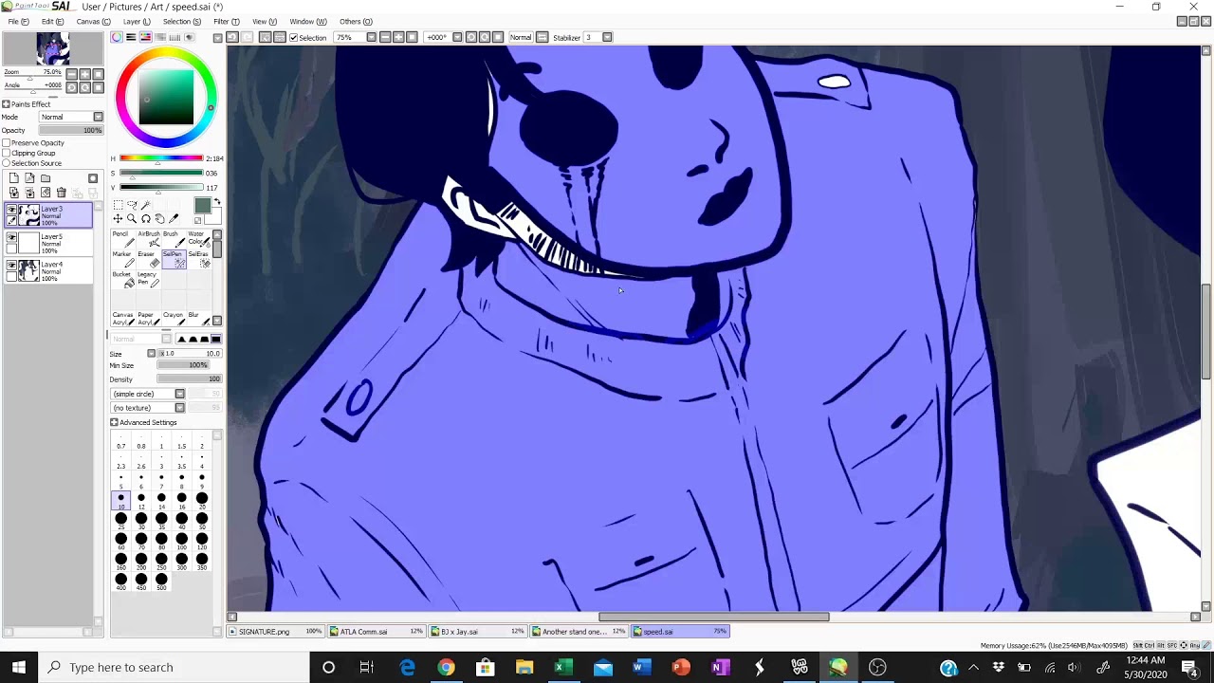1214x683 pixels.
Task: Toggle Preserve Opacity checkbox
Action: [x=6, y=143]
